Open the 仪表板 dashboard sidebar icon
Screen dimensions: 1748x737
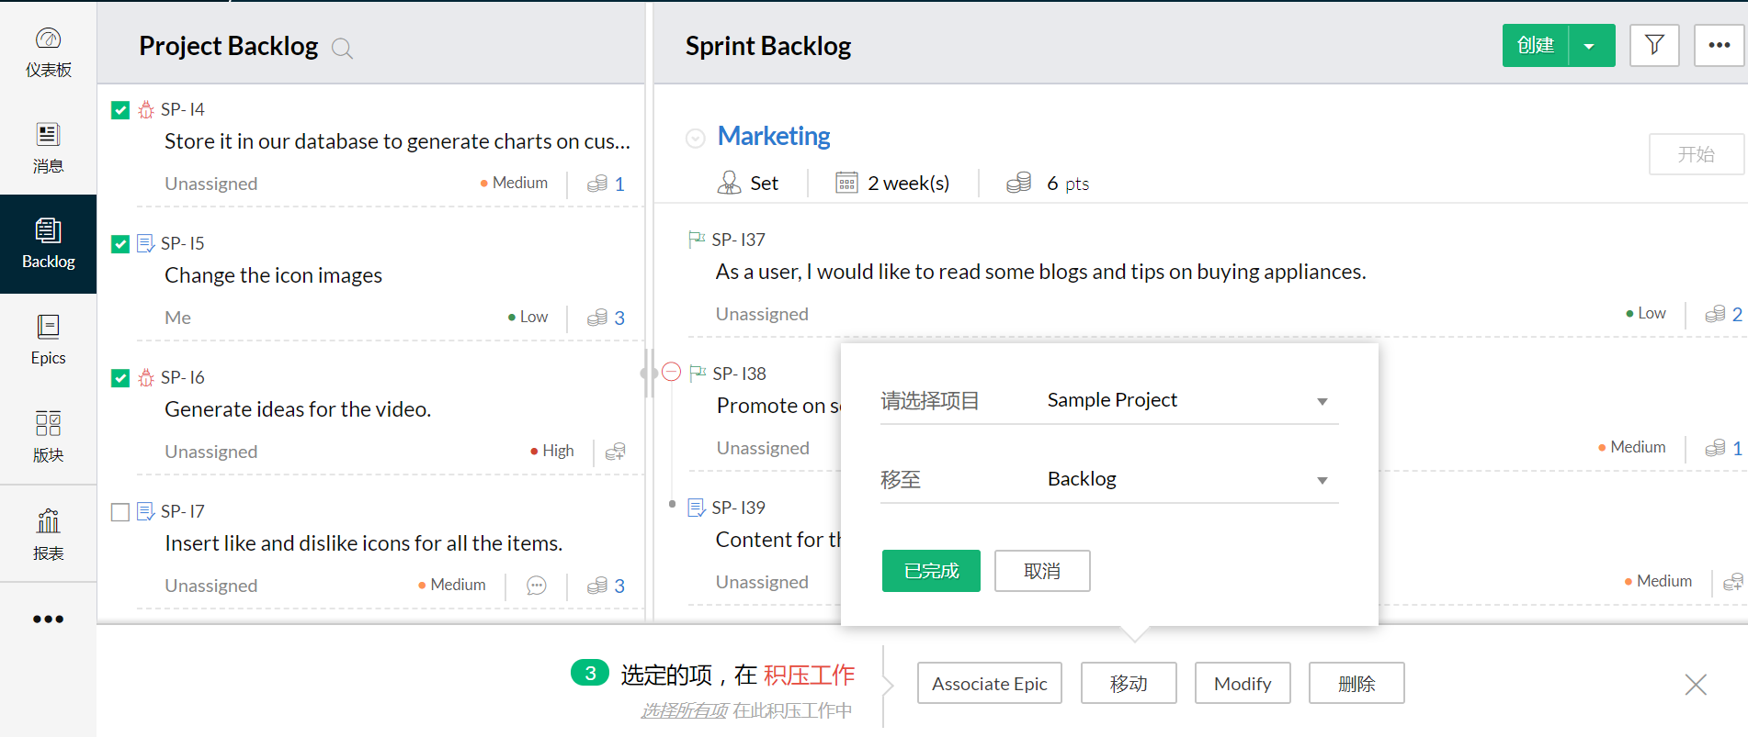point(48,51)
